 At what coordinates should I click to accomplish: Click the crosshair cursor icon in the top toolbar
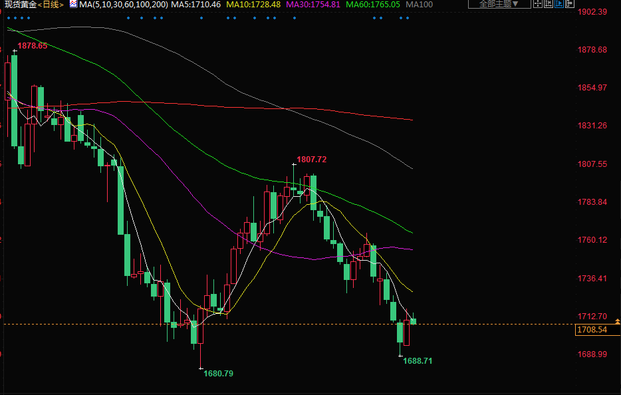click(538, 3)
